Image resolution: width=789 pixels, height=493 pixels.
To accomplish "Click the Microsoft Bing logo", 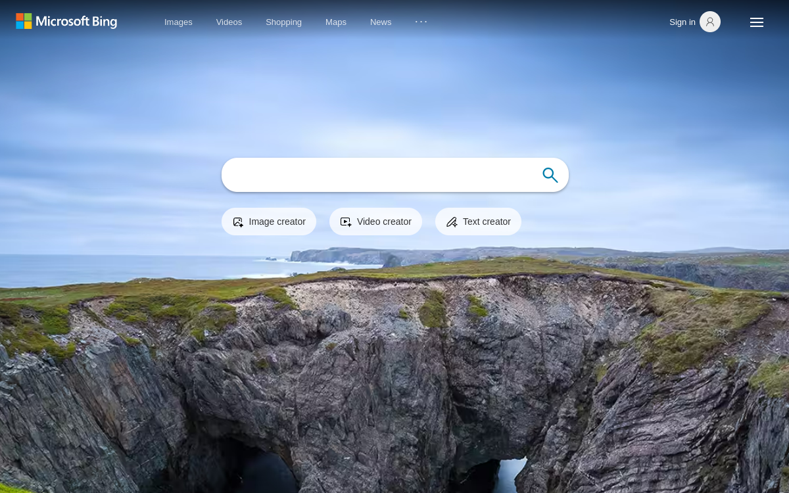I will click(x=66, y=22).
